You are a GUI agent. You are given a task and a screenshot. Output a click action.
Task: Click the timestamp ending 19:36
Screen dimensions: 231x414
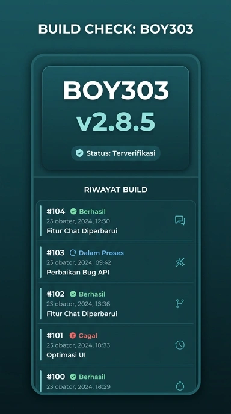coord(78,304)
